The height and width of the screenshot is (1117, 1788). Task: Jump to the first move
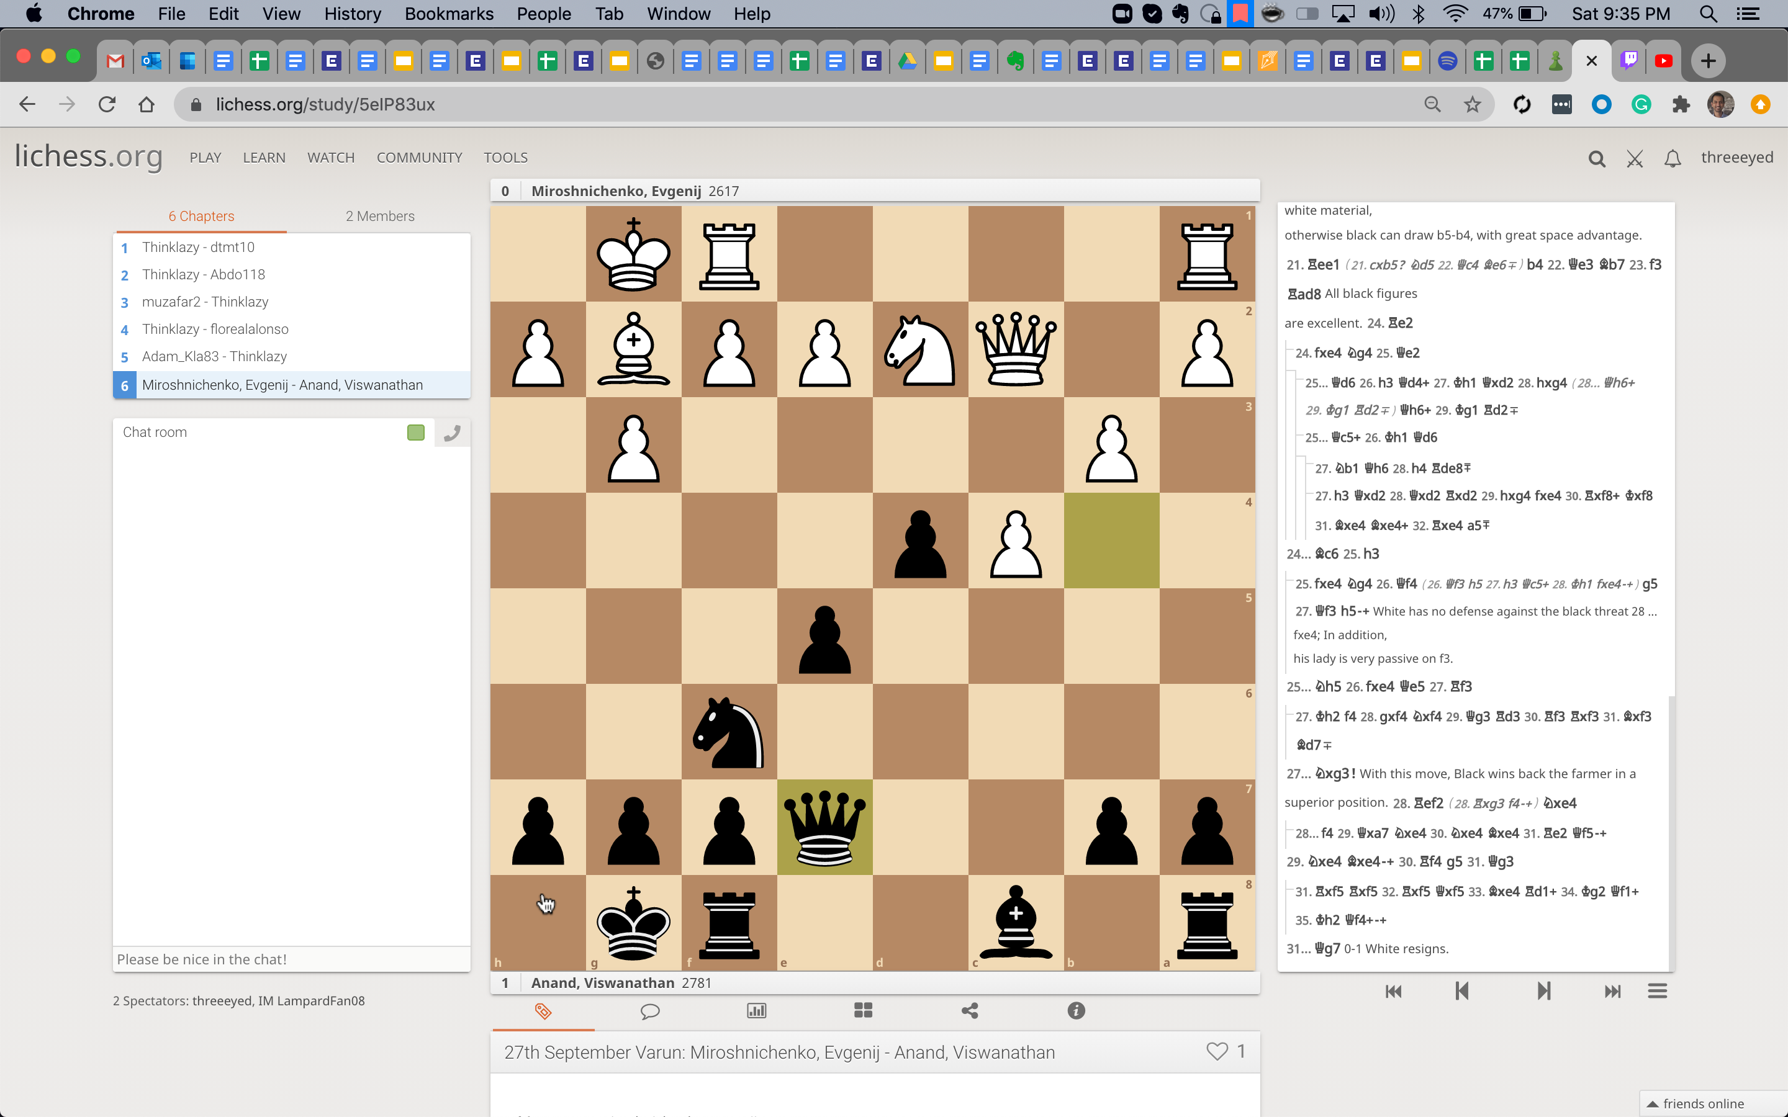tap(1393, 992)
